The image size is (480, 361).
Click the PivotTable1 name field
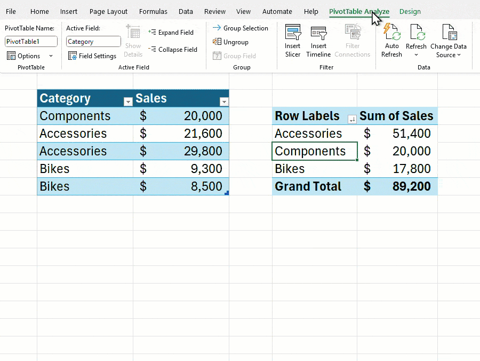click(x=30, y=41)
